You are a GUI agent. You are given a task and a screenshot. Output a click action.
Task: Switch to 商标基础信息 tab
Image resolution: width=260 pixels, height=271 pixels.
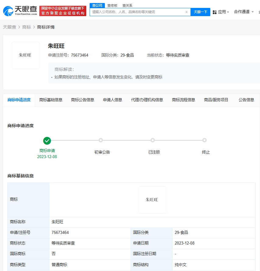coord(51,100)
